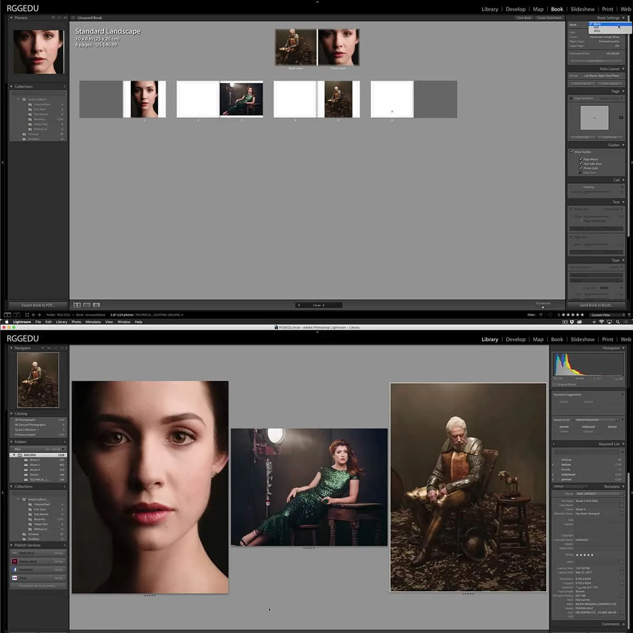Toggle the Page Numbers checkbox
The image size is (633, 633).
[x=571, y=98]
